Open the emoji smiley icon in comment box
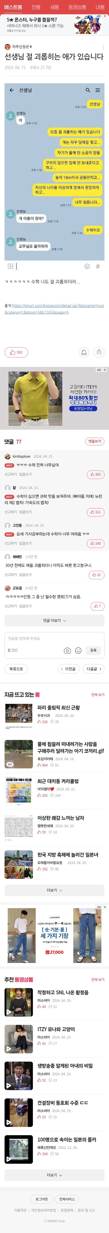The width and height of the screenshot is (109, 1233). (x=78, y=650)
